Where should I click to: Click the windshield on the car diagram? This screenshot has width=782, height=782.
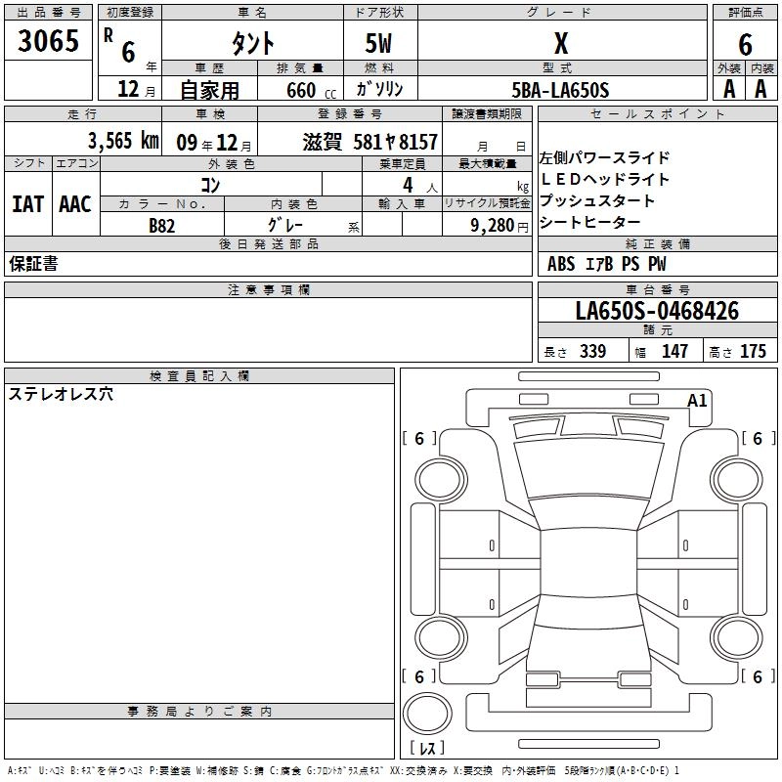(586, 471)
